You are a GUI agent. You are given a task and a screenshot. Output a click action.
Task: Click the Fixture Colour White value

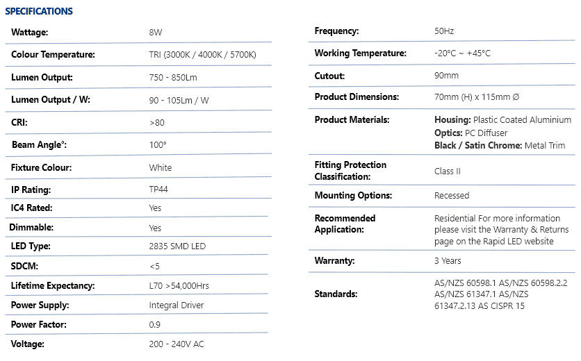coord(160,167)
